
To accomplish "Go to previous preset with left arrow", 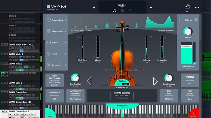I will click(x=94, y=8).
